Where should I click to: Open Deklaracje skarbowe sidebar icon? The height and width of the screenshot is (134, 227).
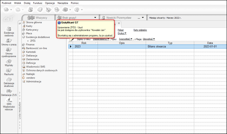[x=9, y=82]
